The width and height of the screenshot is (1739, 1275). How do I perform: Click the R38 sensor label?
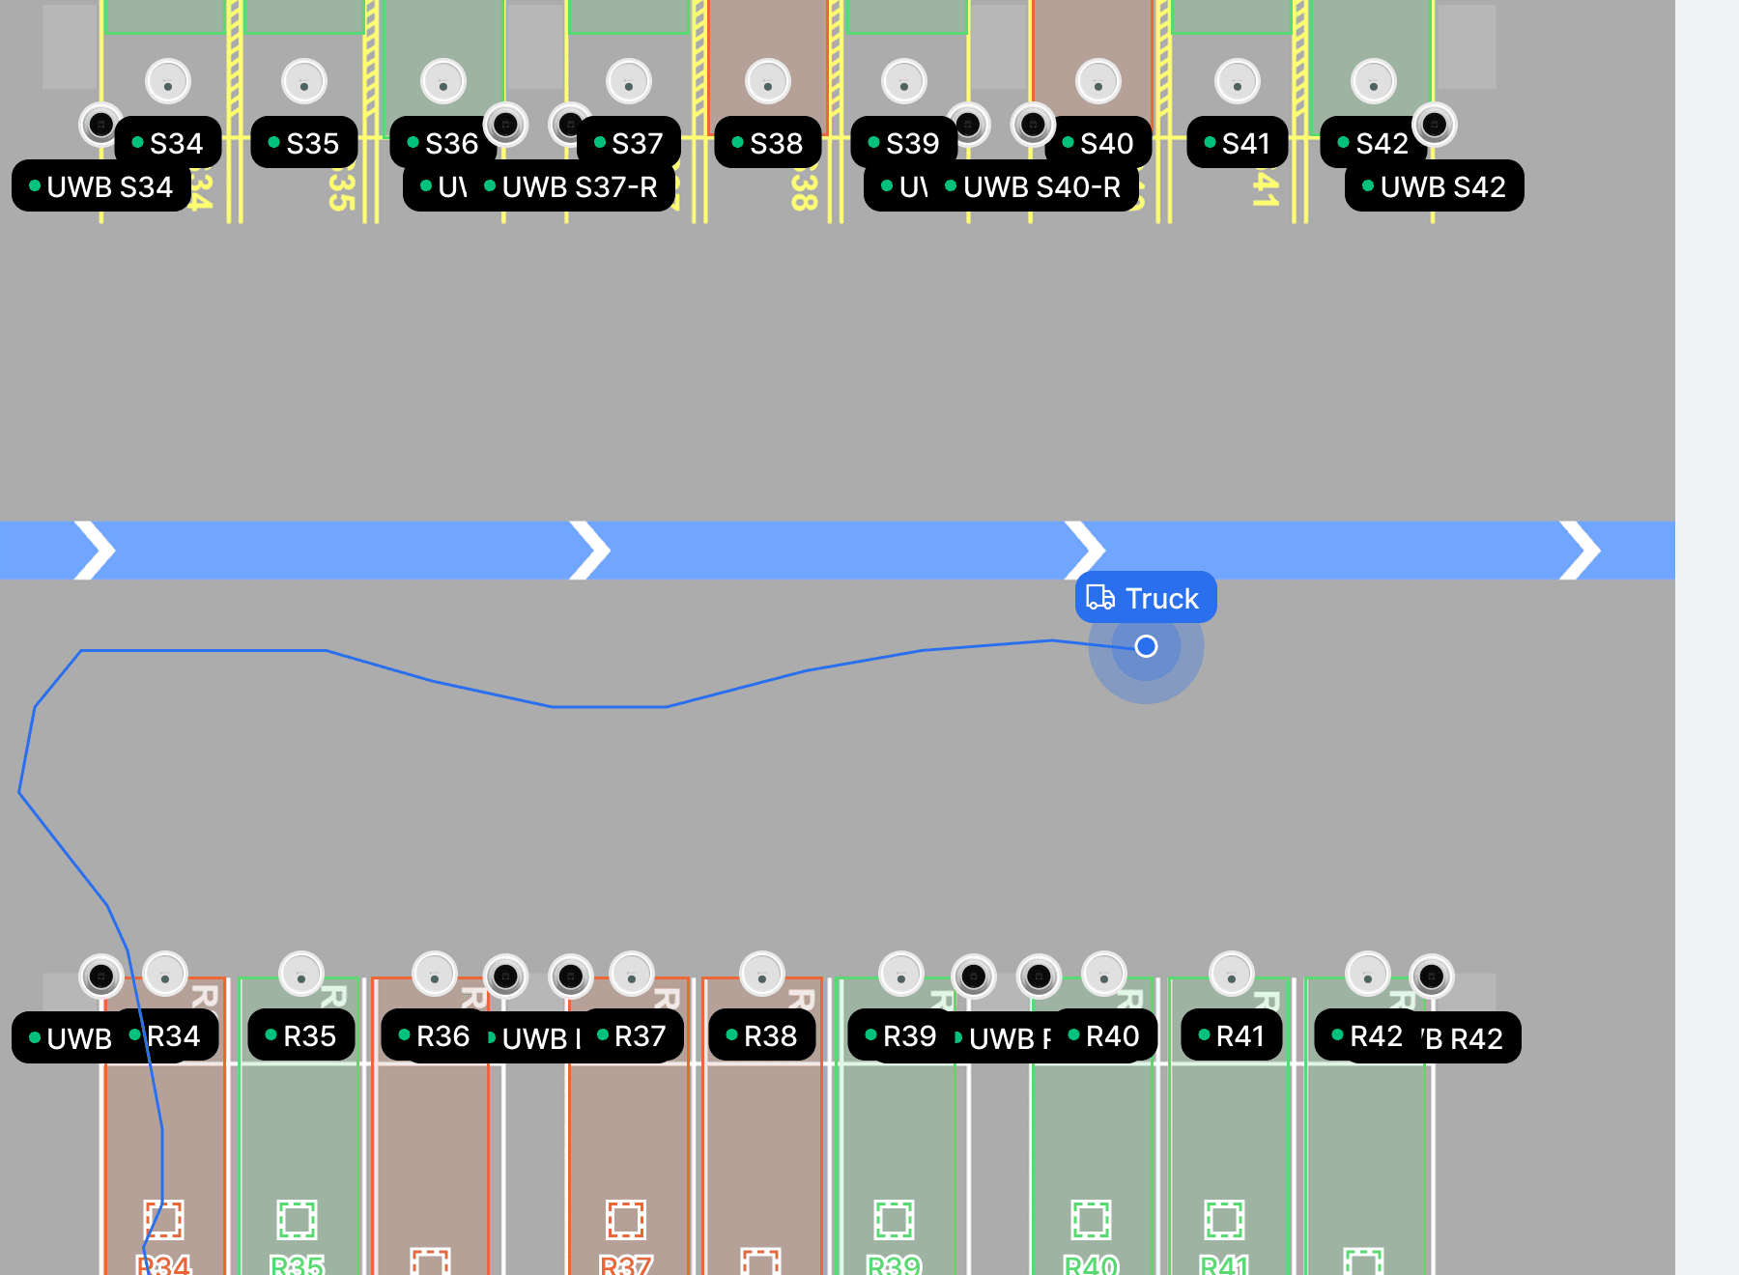click(x=762, y=1036)
